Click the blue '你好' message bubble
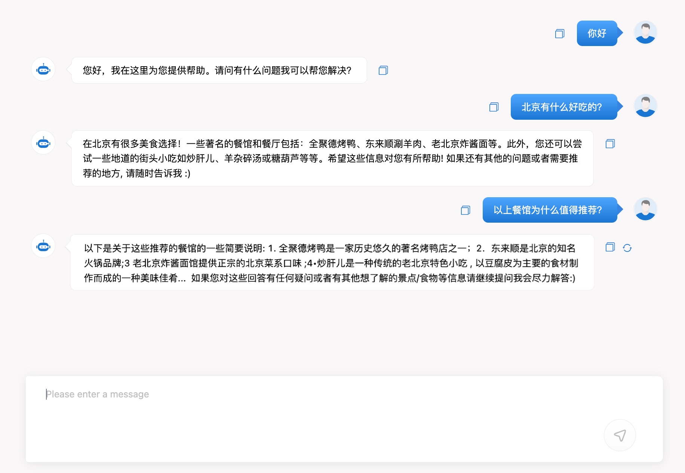Image resolution: width=685 pixels, height=473 pixels. pos(597,33)
